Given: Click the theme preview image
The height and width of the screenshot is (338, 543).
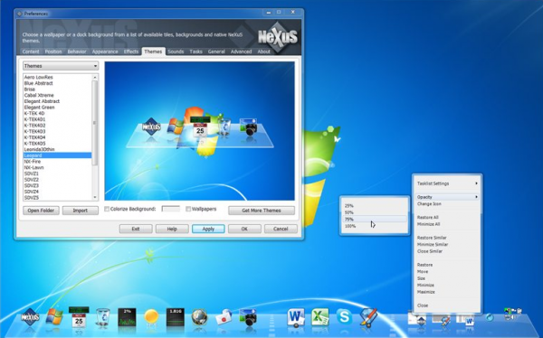Looking at the screenshot, I should click(199, 131).
